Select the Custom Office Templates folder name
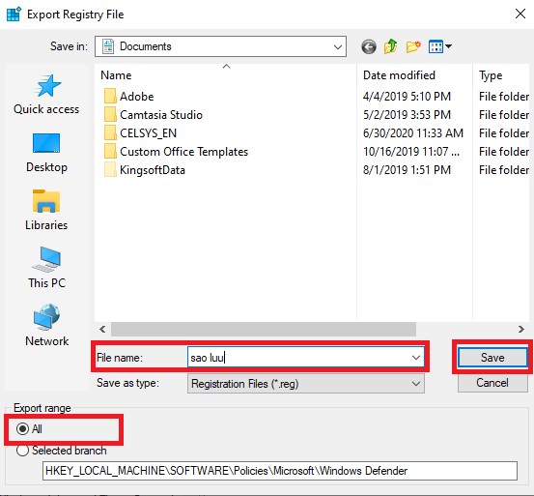The image size is (534, 496). 183,152
